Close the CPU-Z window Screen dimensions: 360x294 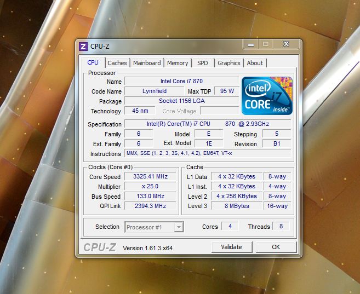286,44
